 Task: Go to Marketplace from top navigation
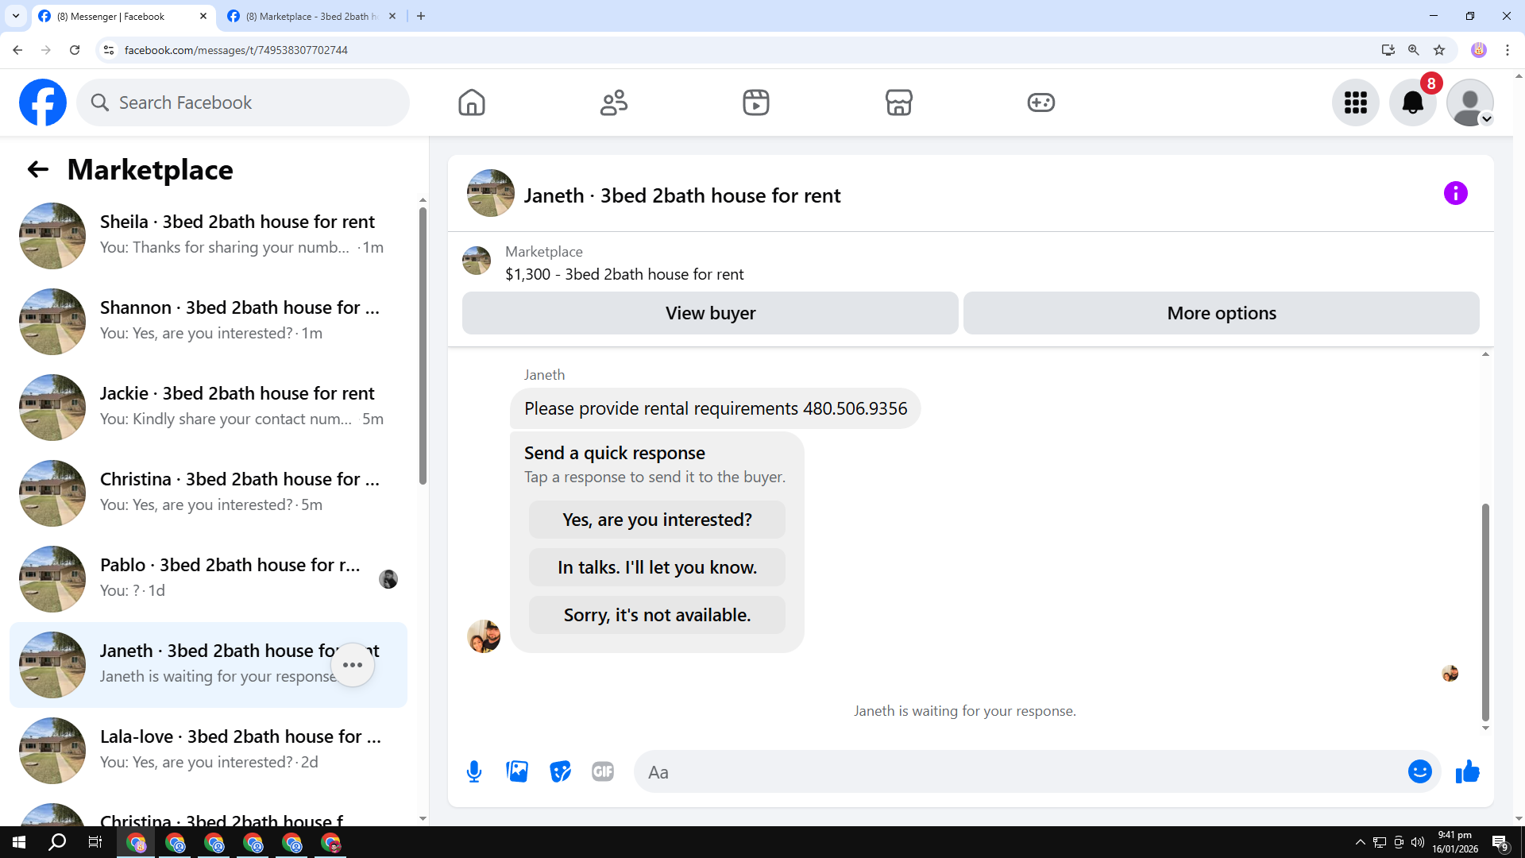click(x=898, y=102)
